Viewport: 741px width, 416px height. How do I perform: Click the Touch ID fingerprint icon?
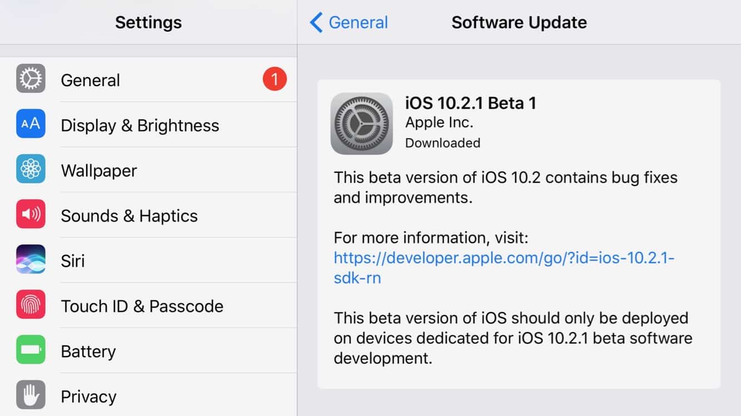click(x=30, y=305)
